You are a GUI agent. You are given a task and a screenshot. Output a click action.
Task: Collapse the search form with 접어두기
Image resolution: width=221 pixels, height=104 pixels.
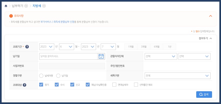click(x=205, y=38)
